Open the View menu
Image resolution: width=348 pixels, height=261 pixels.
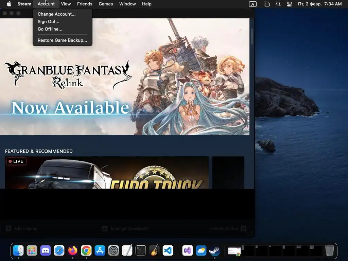(x=66, y=4)
